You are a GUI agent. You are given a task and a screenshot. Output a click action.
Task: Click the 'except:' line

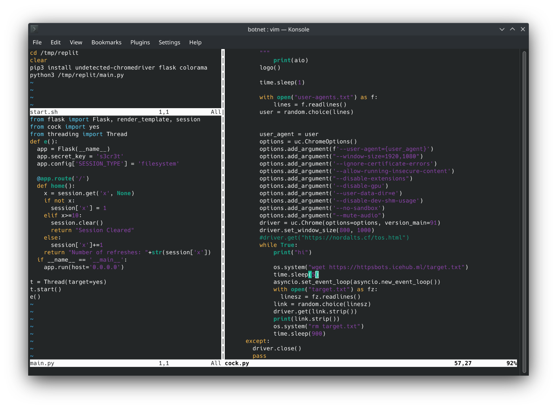coord(258,341)
